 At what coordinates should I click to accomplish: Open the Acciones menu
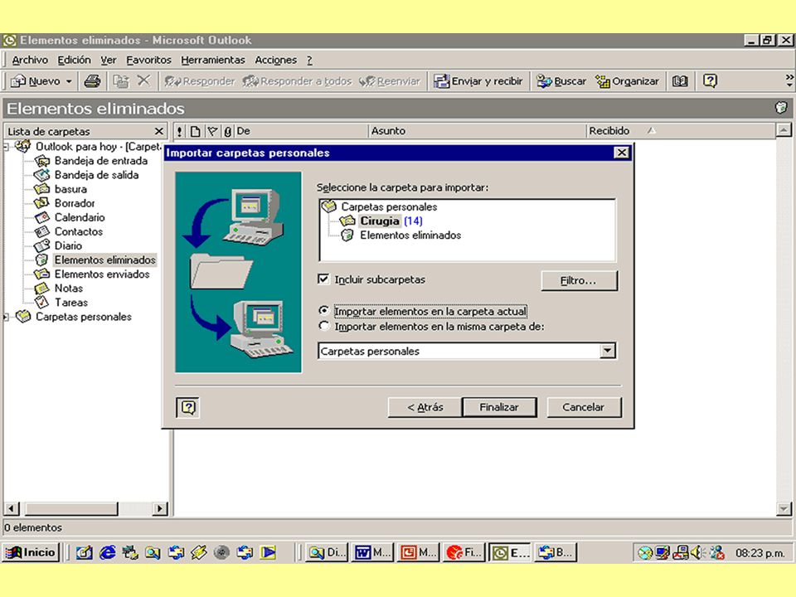[275, 60]
